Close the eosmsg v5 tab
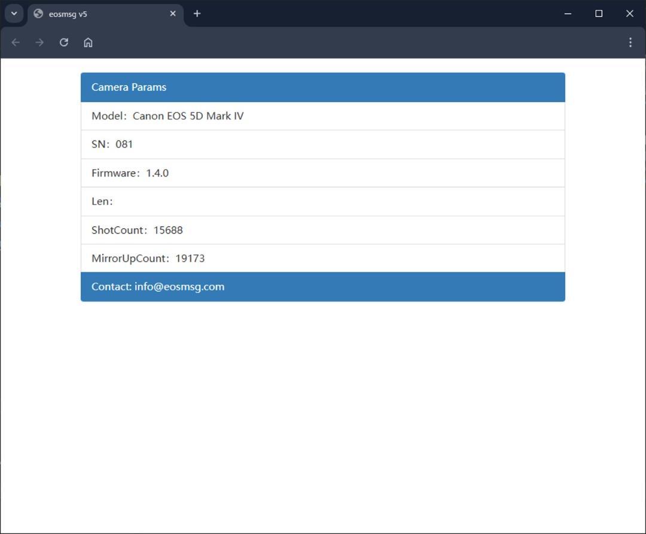646x534 pixels. pos(173,14)
